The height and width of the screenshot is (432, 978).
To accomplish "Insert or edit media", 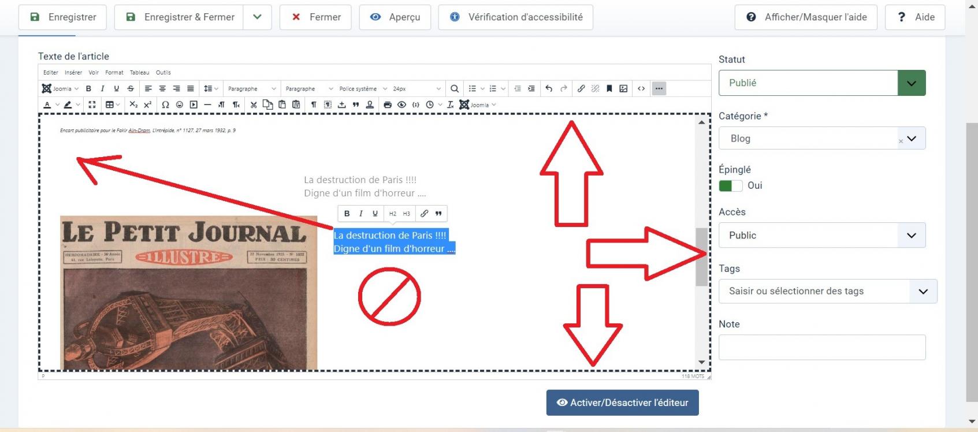I will 194,105.
